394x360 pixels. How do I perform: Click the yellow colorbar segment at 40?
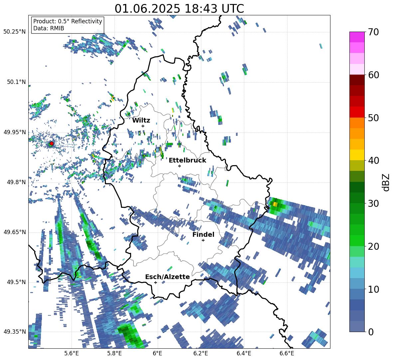pyautogui.click(x=357, y=155)
